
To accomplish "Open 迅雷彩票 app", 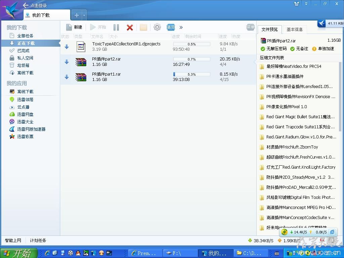I will tap(25, 136).
